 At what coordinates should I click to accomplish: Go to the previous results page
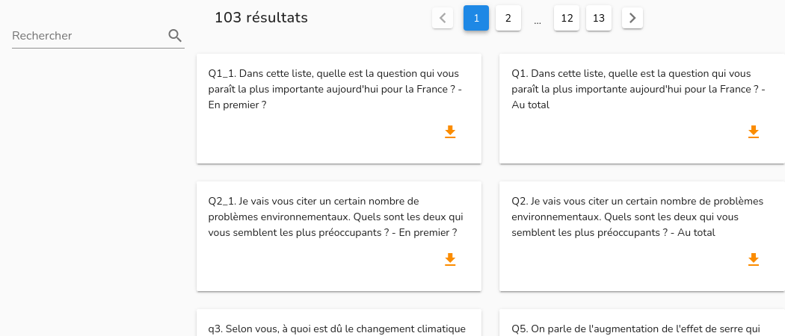(443, 18)
